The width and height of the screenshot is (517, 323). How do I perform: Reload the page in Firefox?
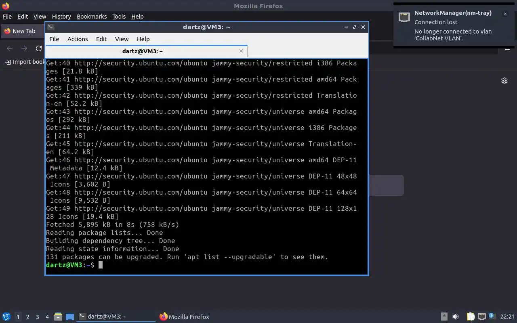39,48
